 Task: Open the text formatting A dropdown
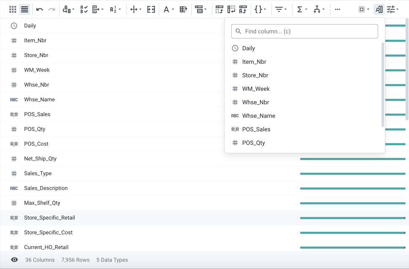(x=168, y=9)
